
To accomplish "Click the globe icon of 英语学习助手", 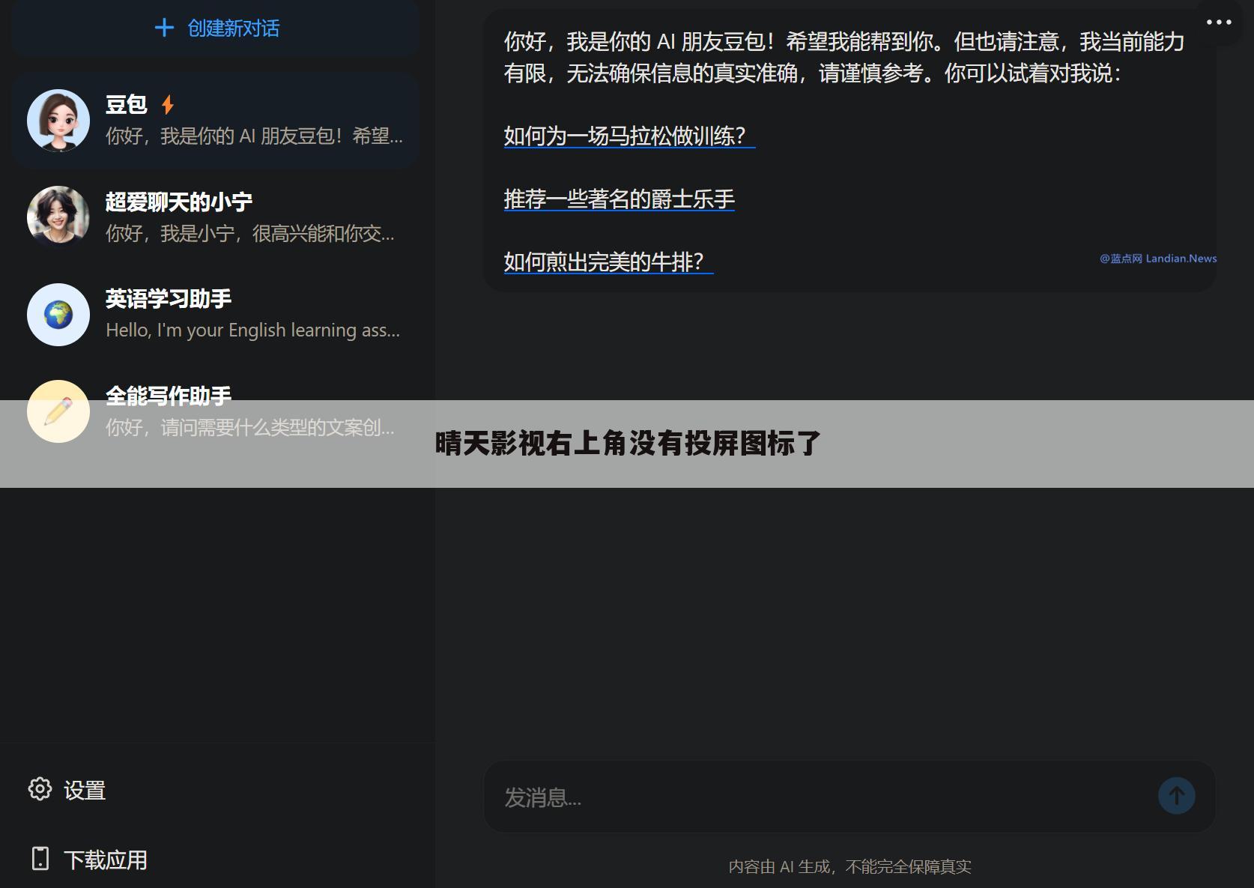I will point(58,314).
